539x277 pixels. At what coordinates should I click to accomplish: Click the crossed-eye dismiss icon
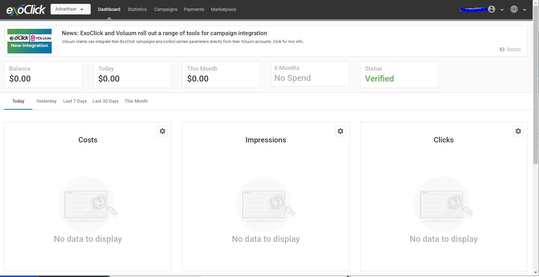502,49
